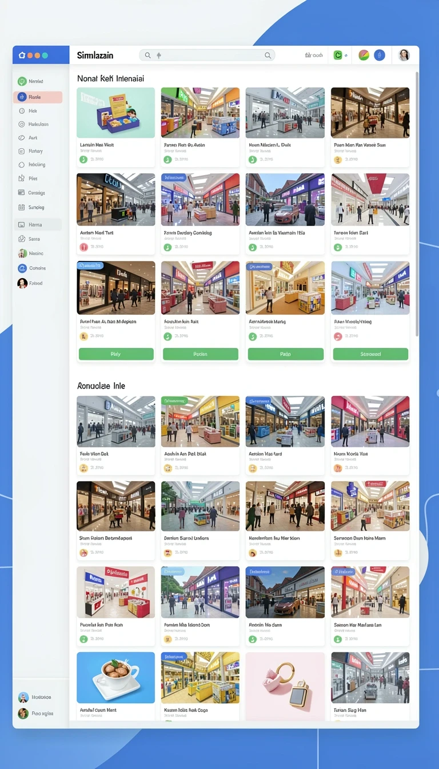This screenshot has width=439, height=769.
Task: Click the magnifier icon at the search bar's right end
Action: point(268,56)
